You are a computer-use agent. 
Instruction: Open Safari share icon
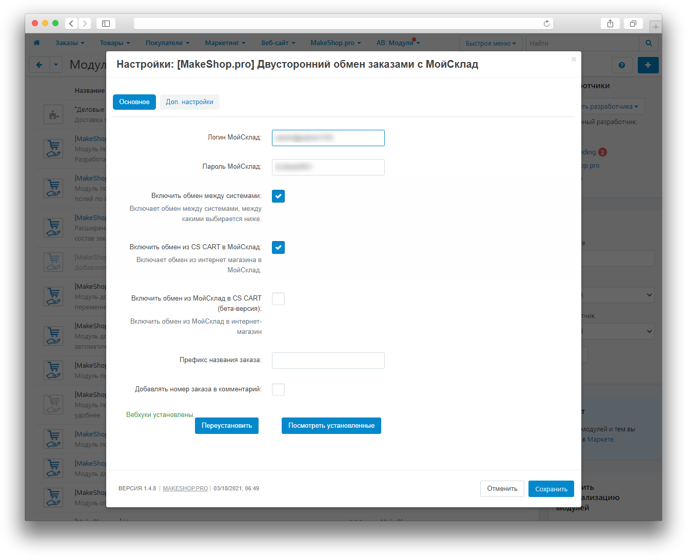tap(610, 24)
